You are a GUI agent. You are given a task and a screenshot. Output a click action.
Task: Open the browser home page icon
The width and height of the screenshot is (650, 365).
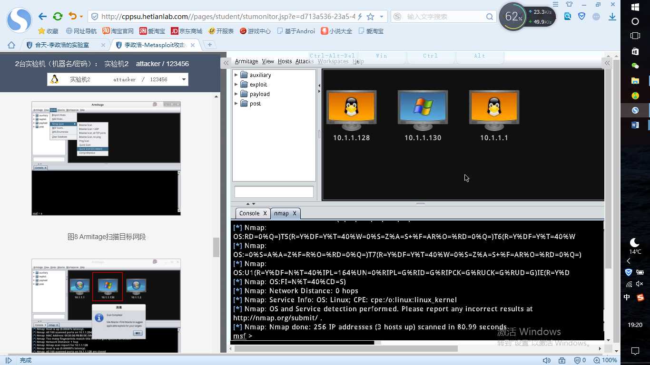click(11, 45)
